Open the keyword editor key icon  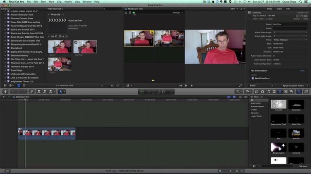coord(32,91)
